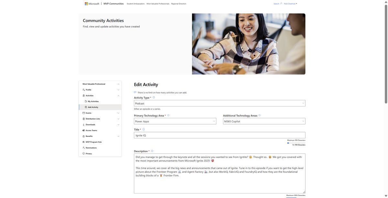Click the Activities clipboard icon in sidebar
The width and height of the screenshot is (388, 198).
84,95
